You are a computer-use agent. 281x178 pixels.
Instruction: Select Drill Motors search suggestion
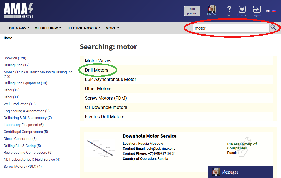pyautogui.click(x=97, y=70)
